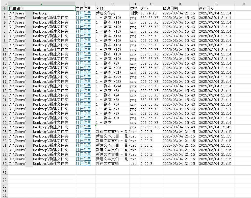
Task: Select row 1 header number
Action: pyautogui.click(x=4, y=8)
